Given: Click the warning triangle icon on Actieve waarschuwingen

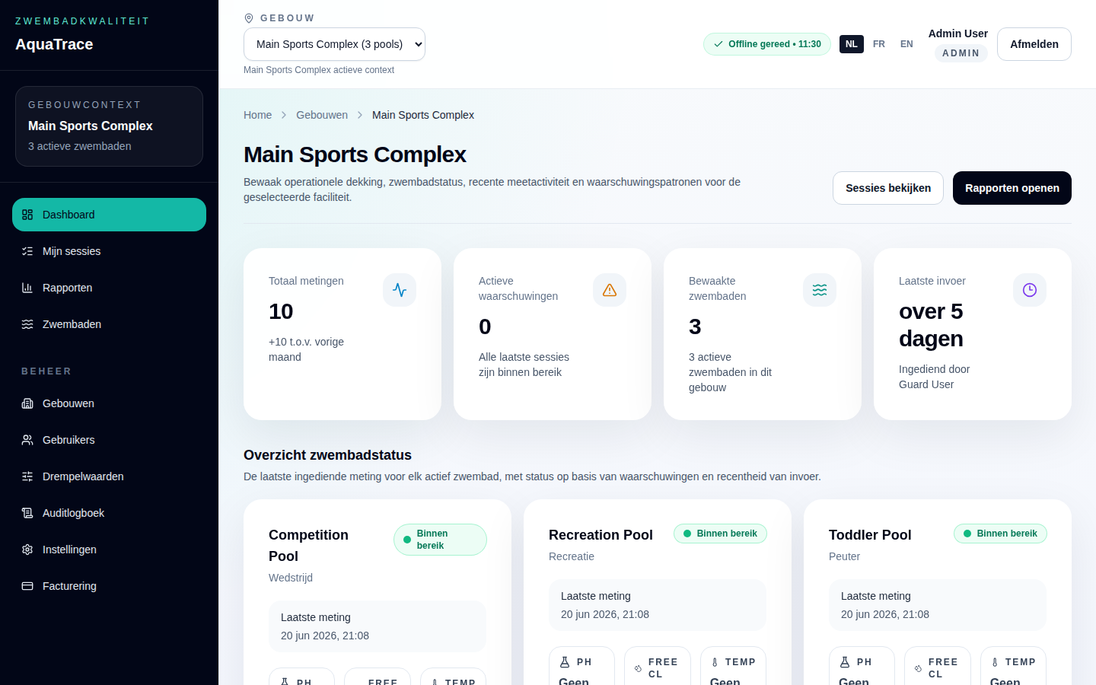Looking at the screenshot, I should pyautogui.click(x=610, y=290).
